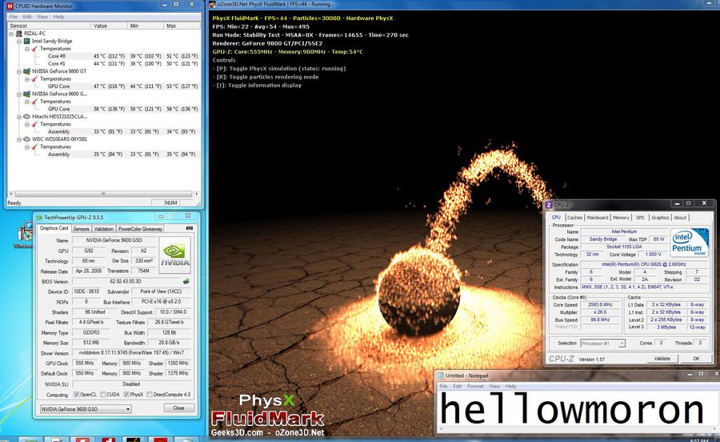Collapse the Hitachi HDS721025CLA node
Image resolution: width=720 pixels, height=442 pixels.
tap(19, 117)
